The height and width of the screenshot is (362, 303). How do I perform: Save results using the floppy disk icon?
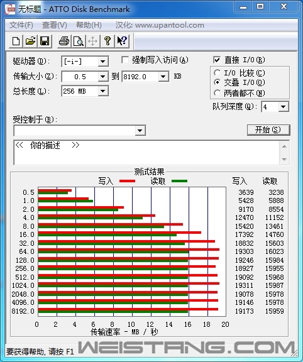[45, 41]
